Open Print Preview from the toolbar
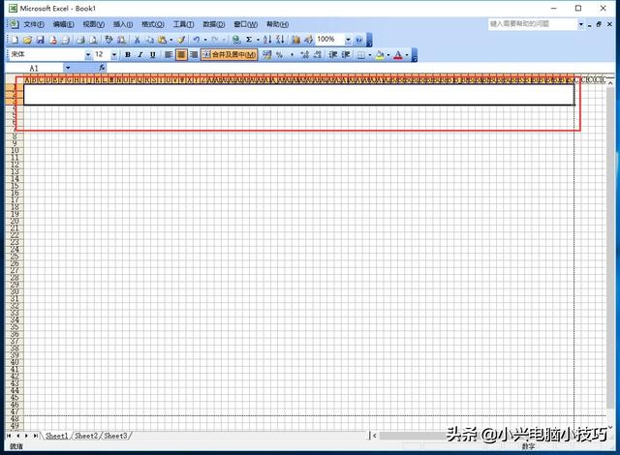This screenshot has height=455, width=620. point(93,40)
